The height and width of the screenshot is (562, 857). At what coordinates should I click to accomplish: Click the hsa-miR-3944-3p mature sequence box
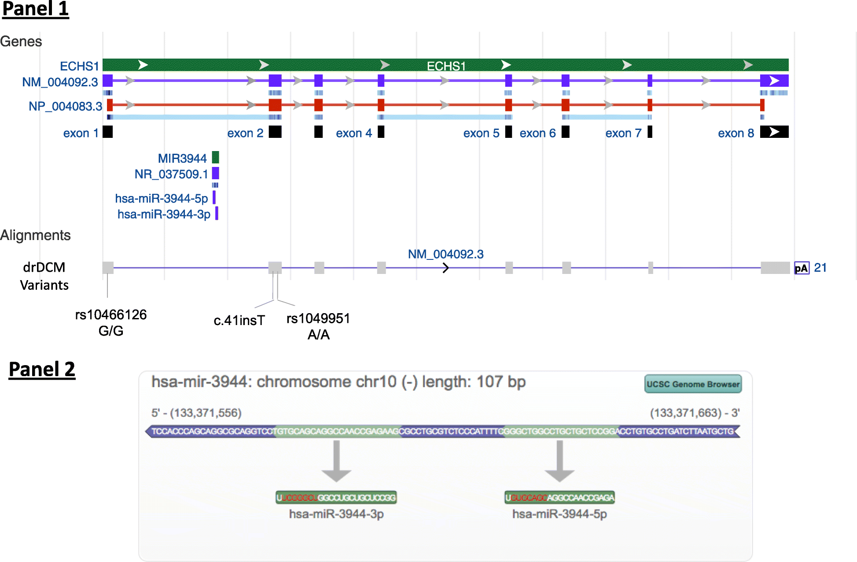pyautogui.click(x=336, y=497)
